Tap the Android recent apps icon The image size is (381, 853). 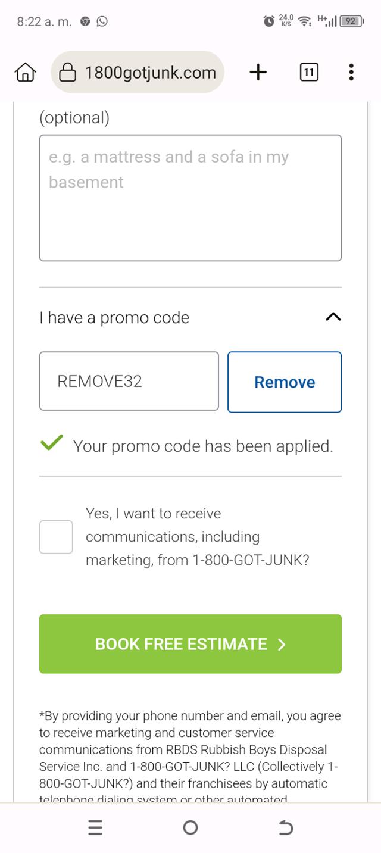point(95,827)
